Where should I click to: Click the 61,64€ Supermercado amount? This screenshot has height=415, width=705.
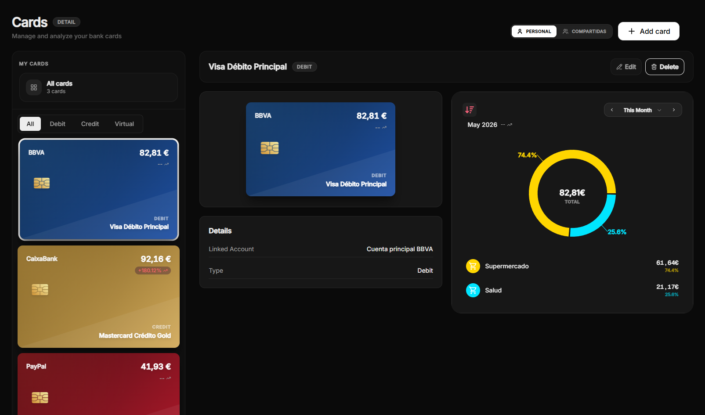coord(667,263)
